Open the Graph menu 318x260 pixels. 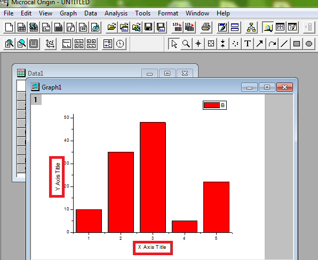[x=68, y=13]
